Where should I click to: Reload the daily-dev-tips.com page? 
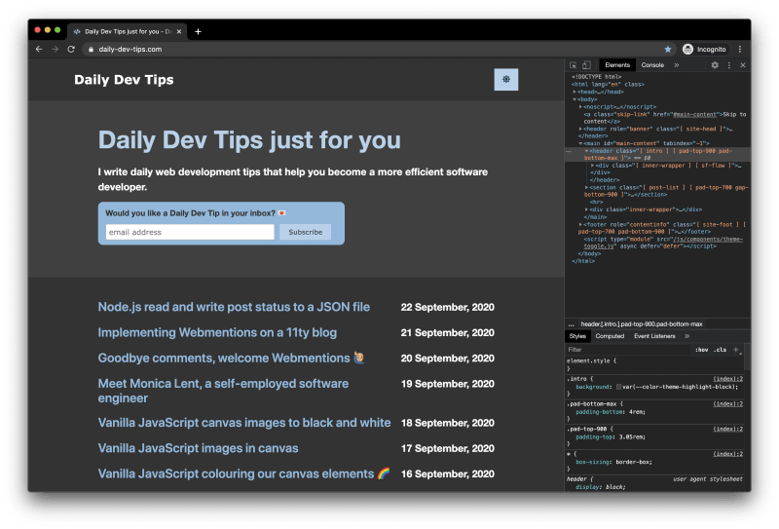point(71,50)
